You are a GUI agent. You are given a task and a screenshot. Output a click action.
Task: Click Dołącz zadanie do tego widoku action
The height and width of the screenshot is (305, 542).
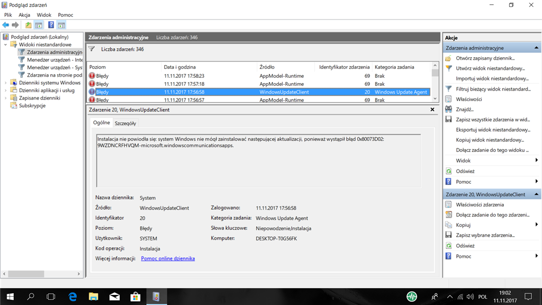click(x=492, y=150)
